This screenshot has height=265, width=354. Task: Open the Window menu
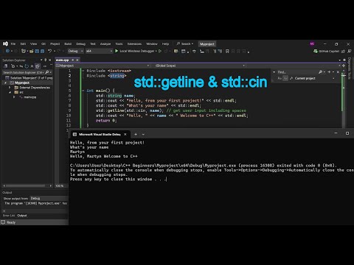(x=152, y=44)
